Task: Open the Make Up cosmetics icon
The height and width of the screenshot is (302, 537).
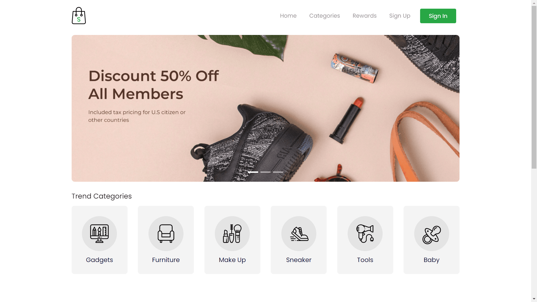Action: tap(232, 233)
